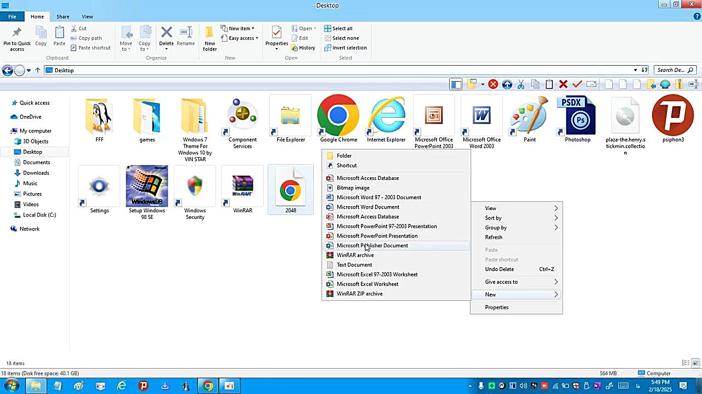702x394 pixels.
Task: Click the orange checkmark toolbar icon
Action: click(x=577, y=84)
